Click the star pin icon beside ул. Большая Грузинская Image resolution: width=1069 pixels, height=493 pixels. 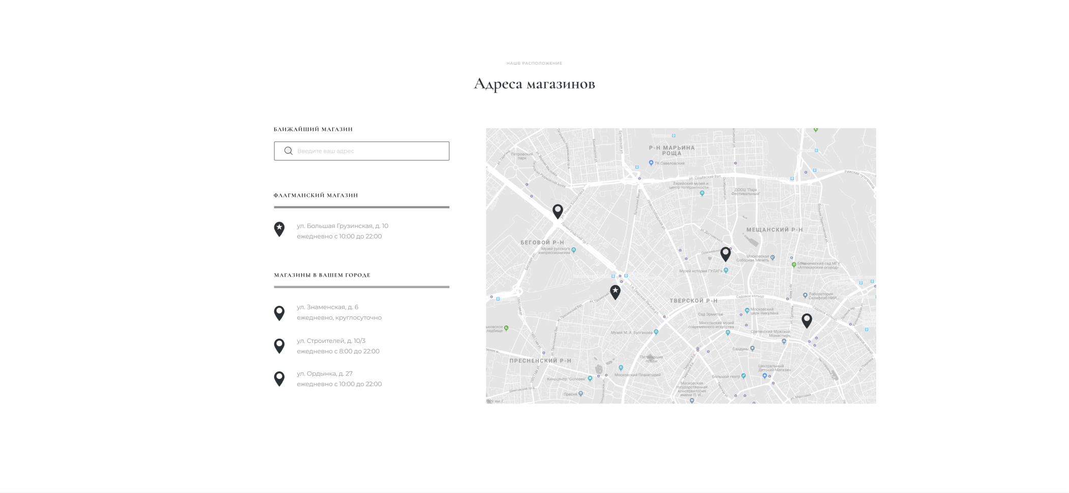279,229
